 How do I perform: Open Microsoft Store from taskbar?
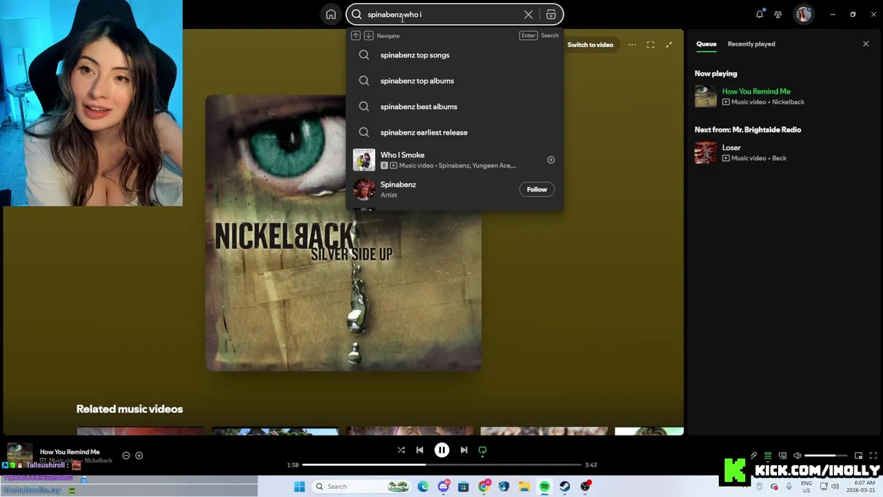[x=464, y=487]
